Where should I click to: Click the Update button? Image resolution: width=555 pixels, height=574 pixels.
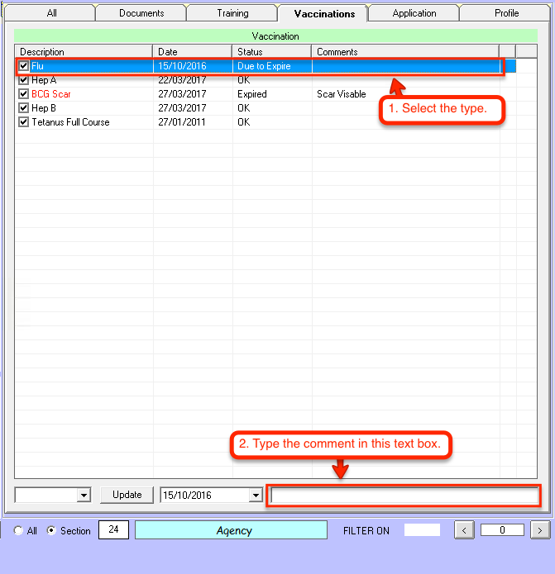(127, 495)
